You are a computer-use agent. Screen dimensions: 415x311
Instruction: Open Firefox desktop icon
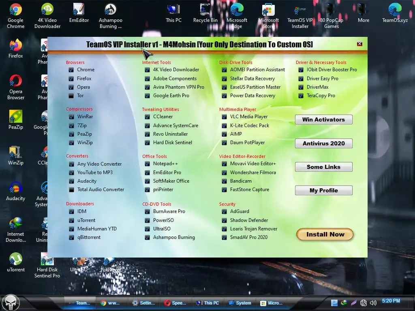pos(16,49)
